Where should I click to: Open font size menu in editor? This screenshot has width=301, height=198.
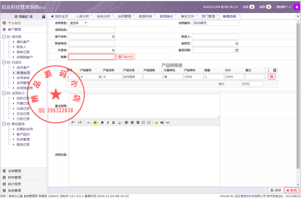[80, 123]
